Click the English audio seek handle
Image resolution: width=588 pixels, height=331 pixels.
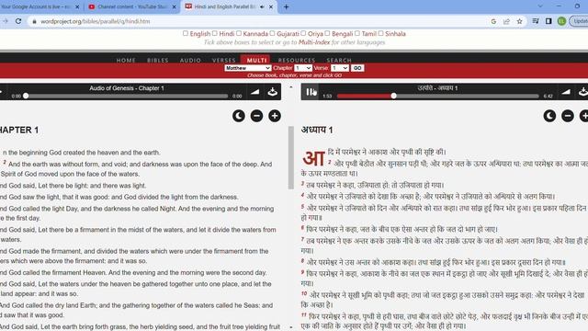(x=26, y=96)
